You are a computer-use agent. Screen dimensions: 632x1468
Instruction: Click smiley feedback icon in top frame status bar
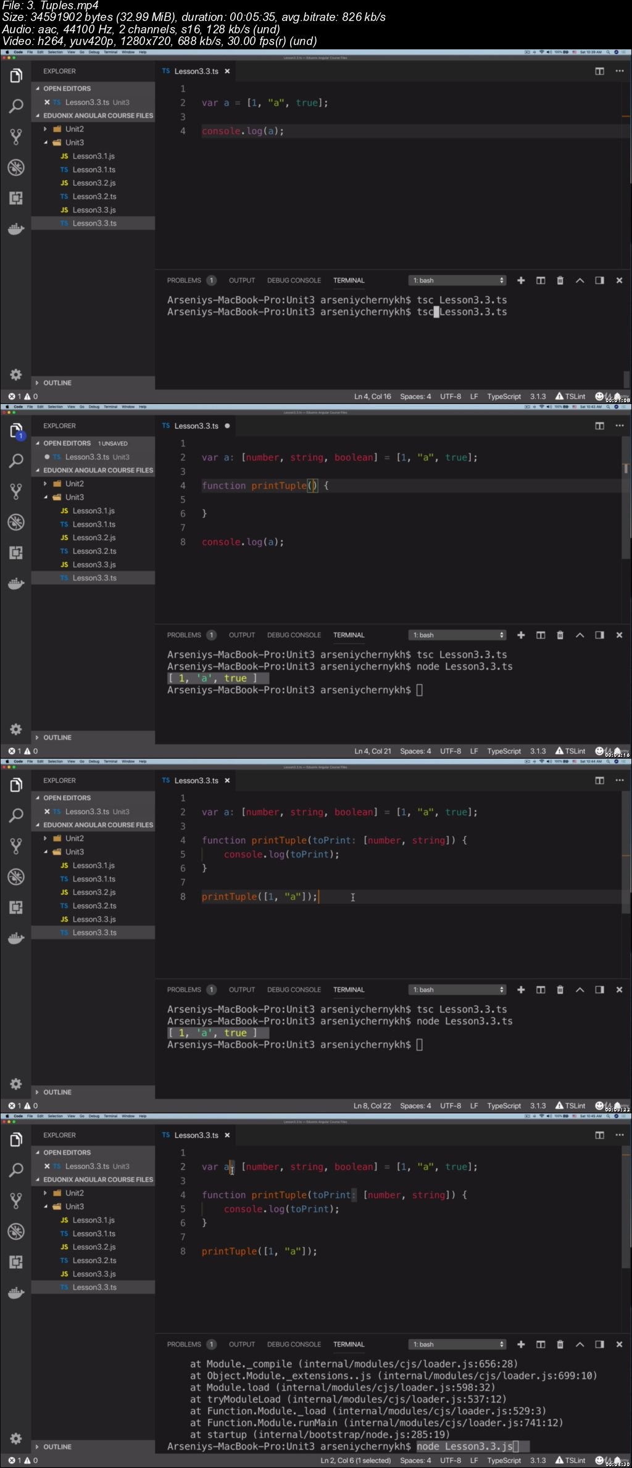(599, 396)
